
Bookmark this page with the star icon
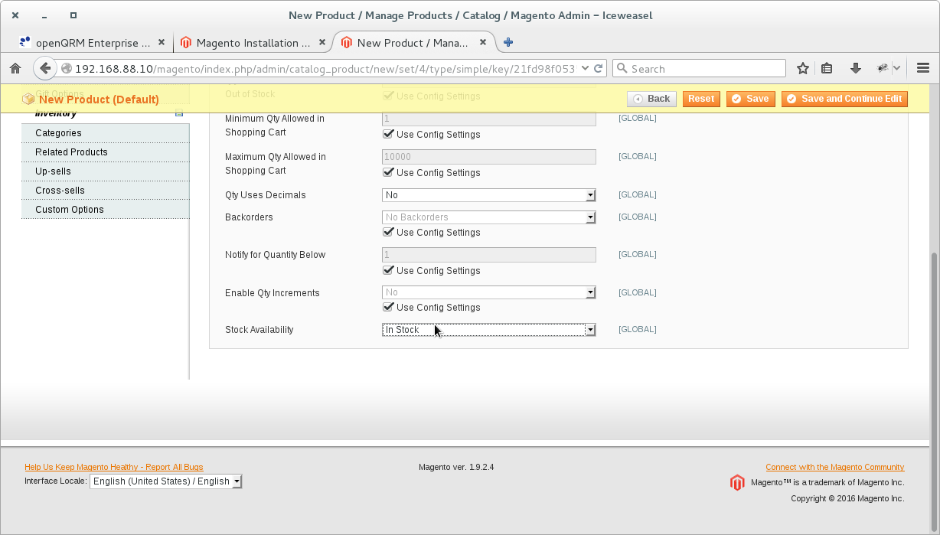pyautogui.click(x=803, y=69)
